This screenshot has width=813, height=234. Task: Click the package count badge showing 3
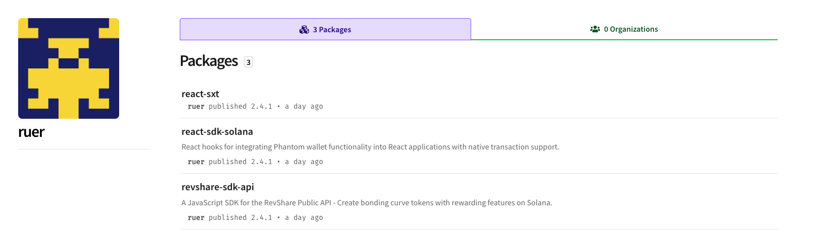coord(248,62)
